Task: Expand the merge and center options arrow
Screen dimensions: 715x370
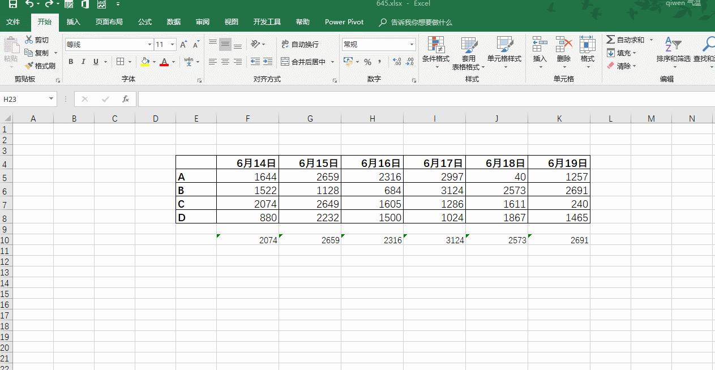Action: click(x=332, y=62)
